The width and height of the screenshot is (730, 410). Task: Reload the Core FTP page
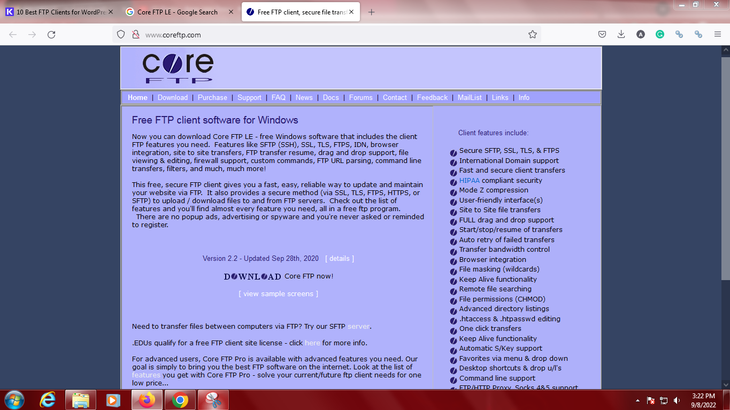point(51,34)
